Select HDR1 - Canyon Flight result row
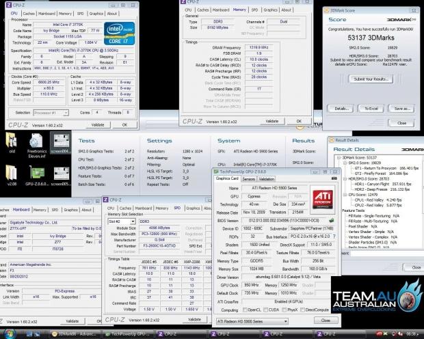 point(383,184)
